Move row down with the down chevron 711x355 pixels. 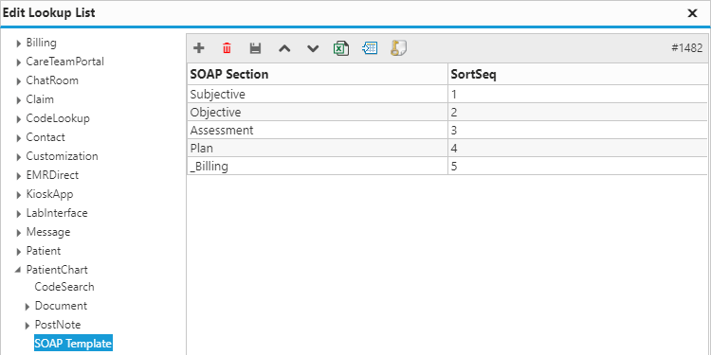pos(313,48)
